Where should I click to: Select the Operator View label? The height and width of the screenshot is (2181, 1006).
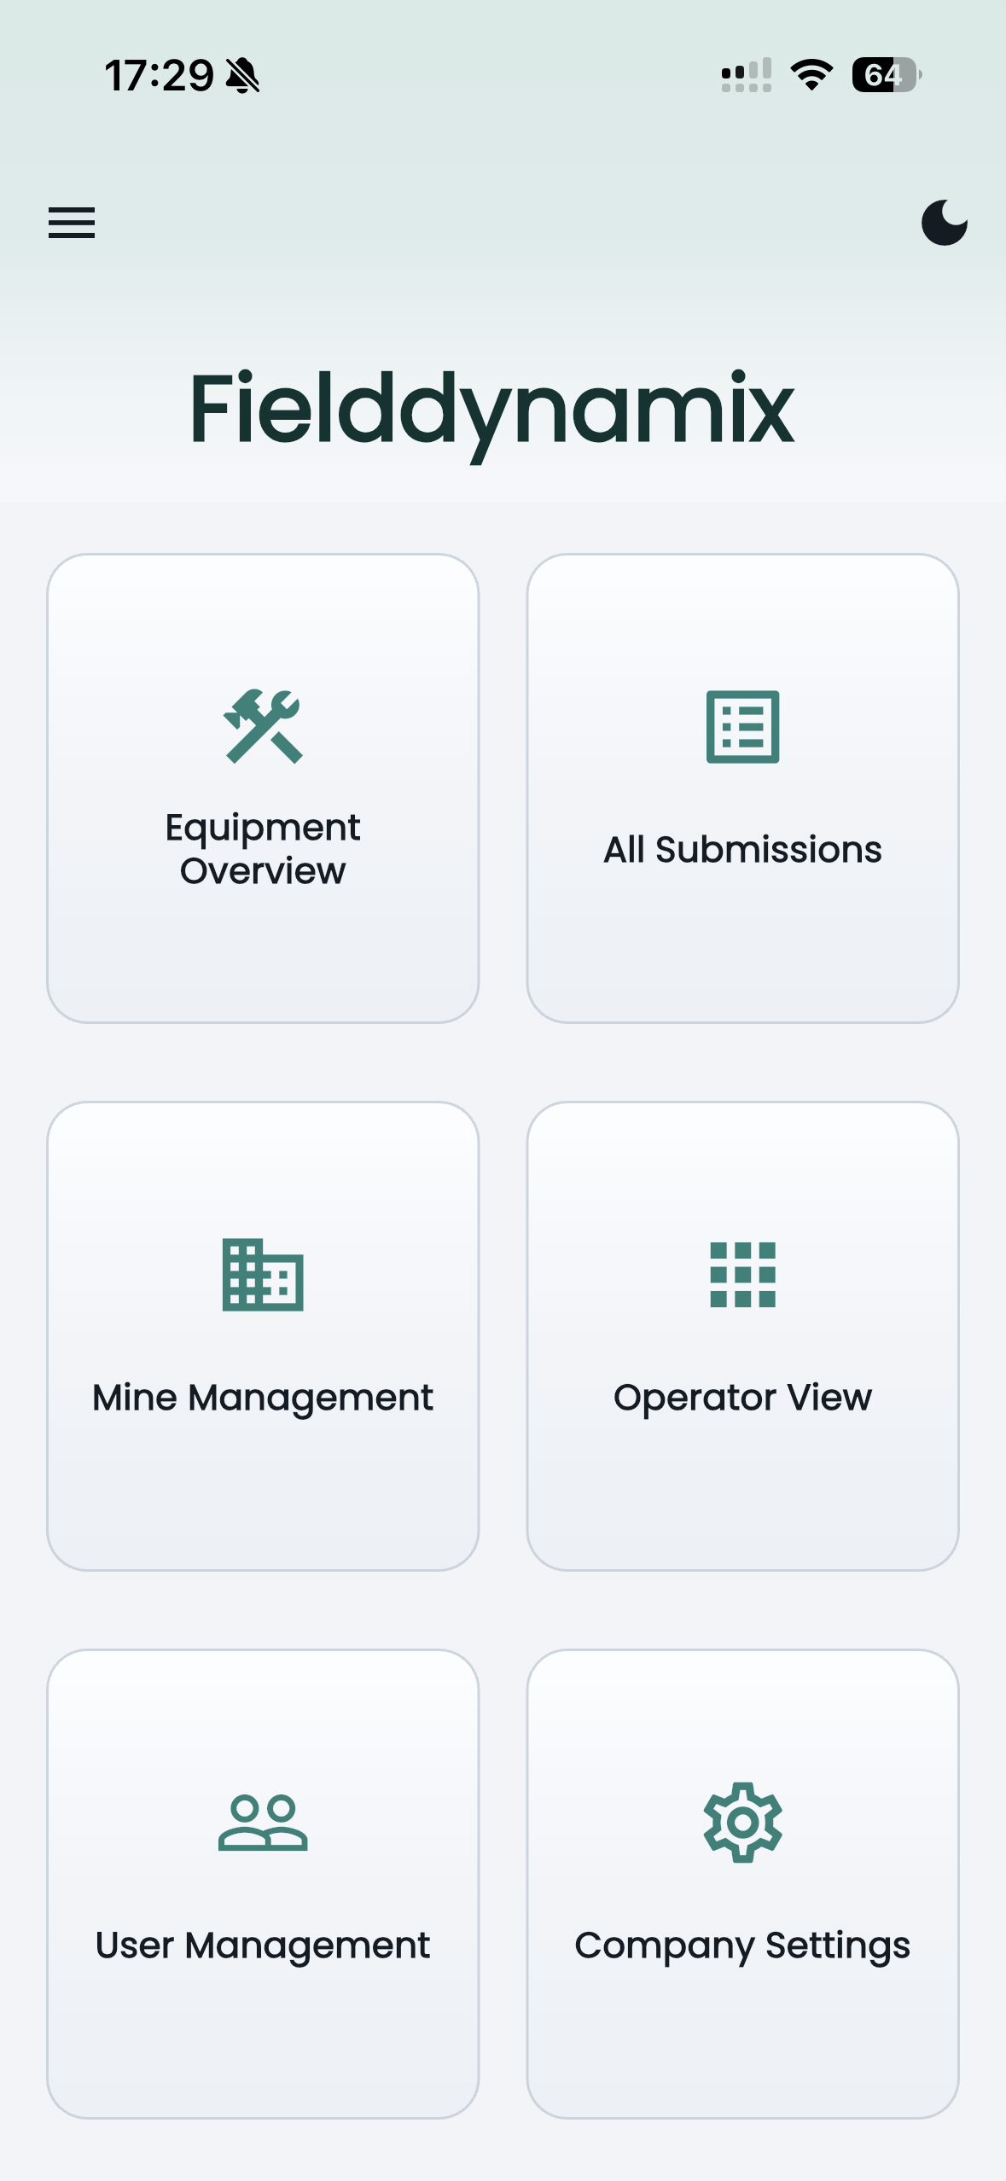(742, 1398)
